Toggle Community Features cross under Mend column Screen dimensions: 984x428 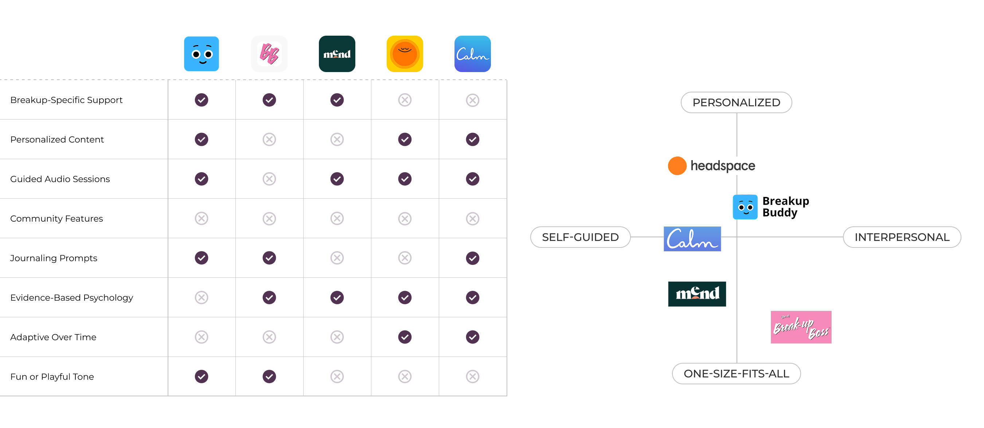[x=337, y=219]
